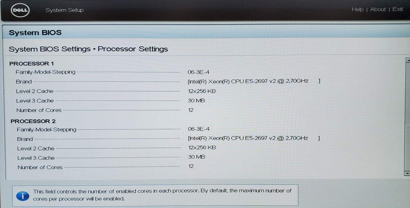
Task: Click Processor 2 Brand label
Action: coord(25,139)
